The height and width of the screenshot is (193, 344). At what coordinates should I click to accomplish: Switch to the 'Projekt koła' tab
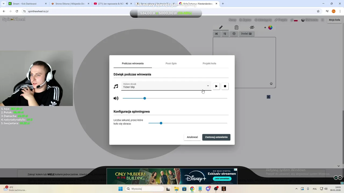(209, 64)
